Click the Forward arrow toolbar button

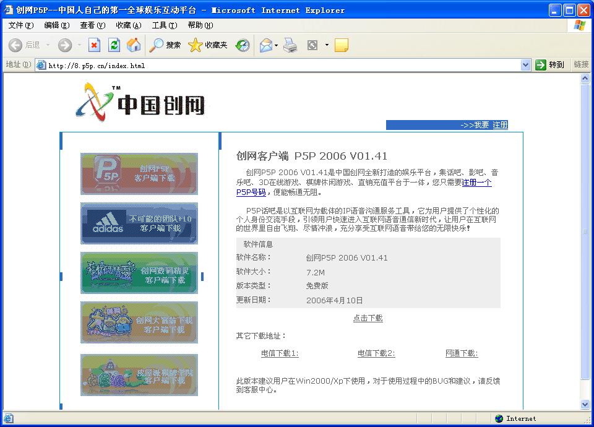coord(65,45)
